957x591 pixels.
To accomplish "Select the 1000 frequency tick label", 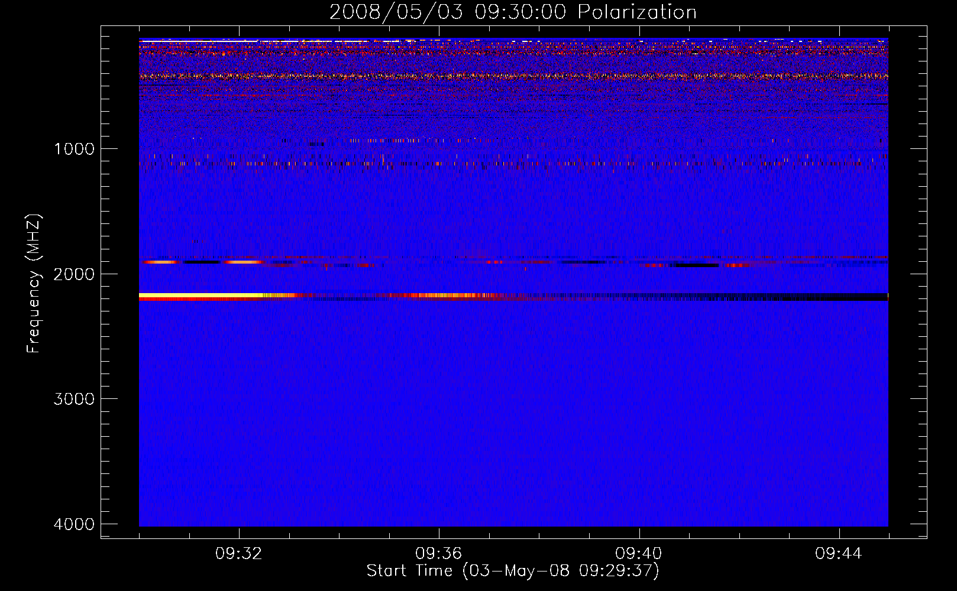I will (74, 149).
